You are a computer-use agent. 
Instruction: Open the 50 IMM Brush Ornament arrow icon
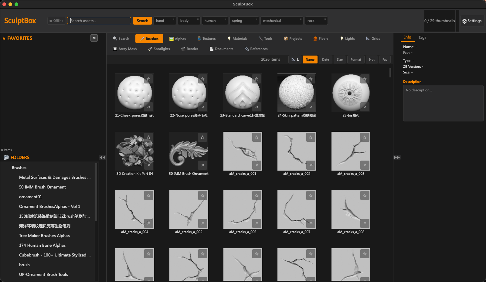coord(202,165)
